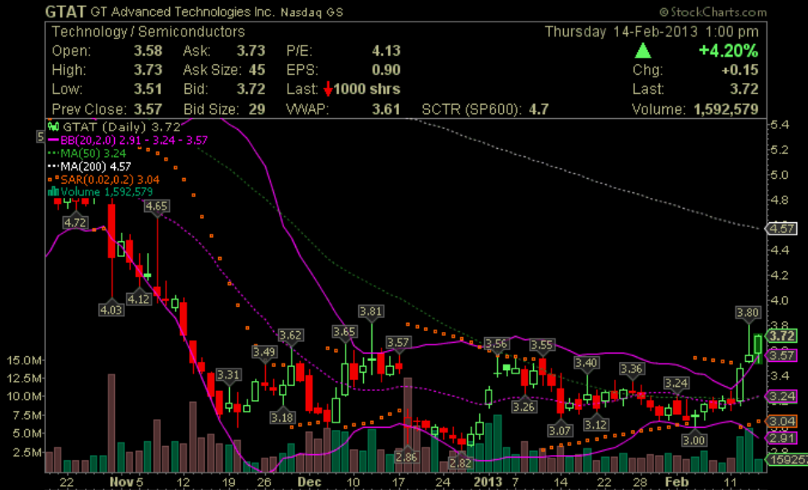The width and height of the screenshot is (808, 490).
Task: Click the 2.82 low price marker
Action: pos(460,462)
